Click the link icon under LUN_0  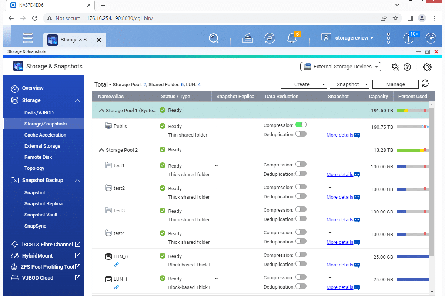(x=117, y=265)
